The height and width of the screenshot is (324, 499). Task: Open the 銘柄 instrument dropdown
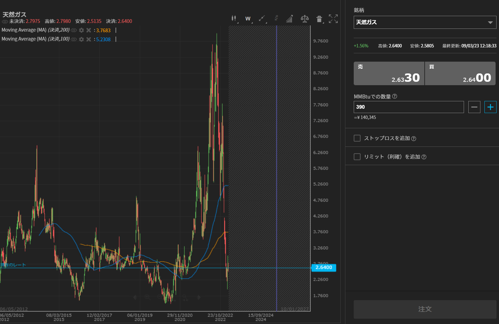click(425, 22)
